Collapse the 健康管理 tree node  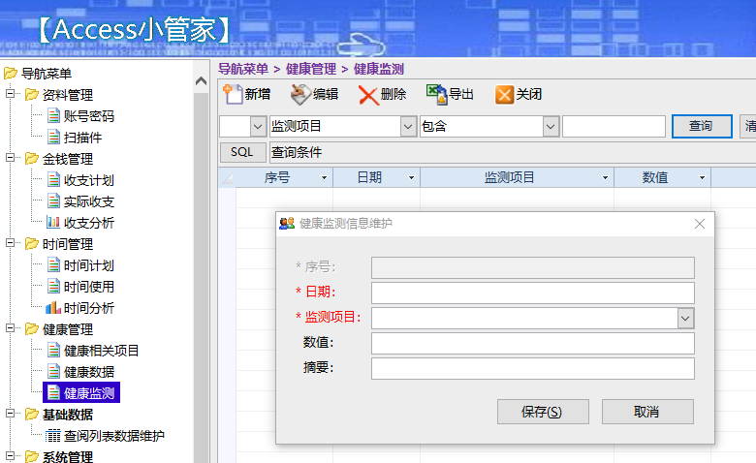10,328
